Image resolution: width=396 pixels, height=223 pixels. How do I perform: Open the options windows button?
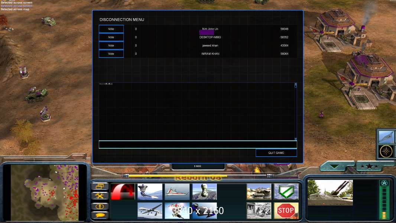(100, 186)
